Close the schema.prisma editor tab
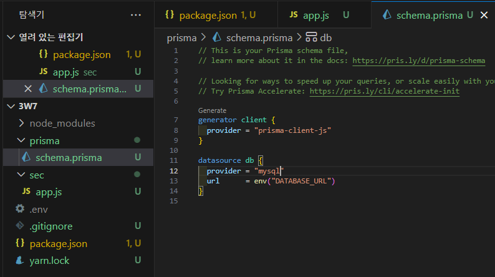The height and width of the screenshot is (277, 495). (484, 15)
